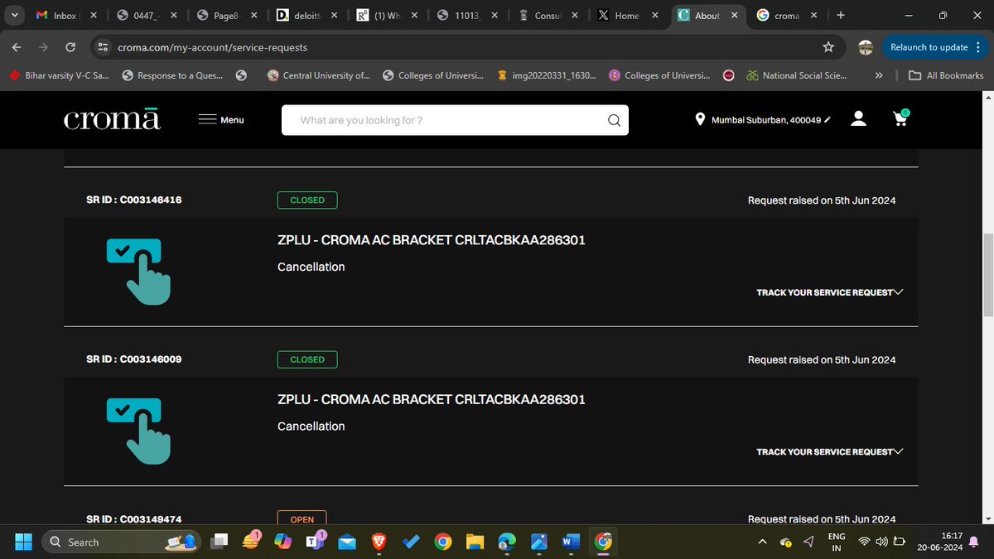Switch to the deloitte tab
Screen dimensions: 994x559
[308, 15]
